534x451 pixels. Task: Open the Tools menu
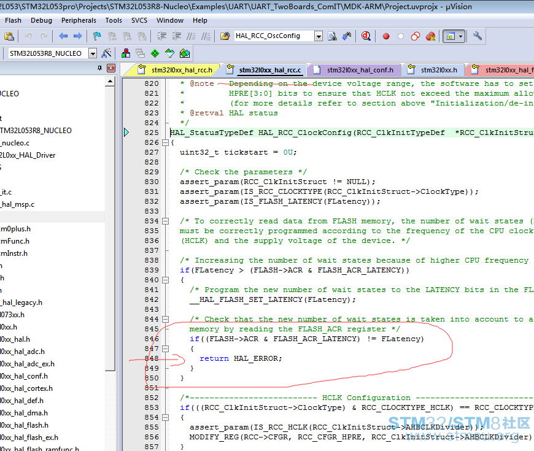pos(114,20)
